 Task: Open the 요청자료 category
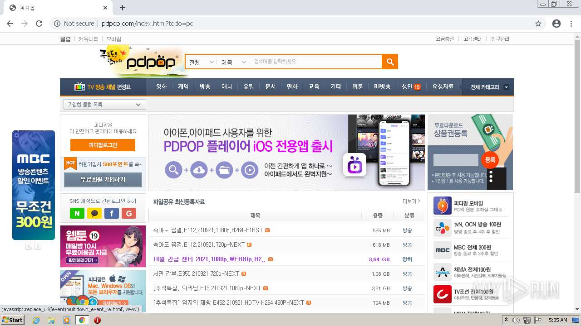443,86
